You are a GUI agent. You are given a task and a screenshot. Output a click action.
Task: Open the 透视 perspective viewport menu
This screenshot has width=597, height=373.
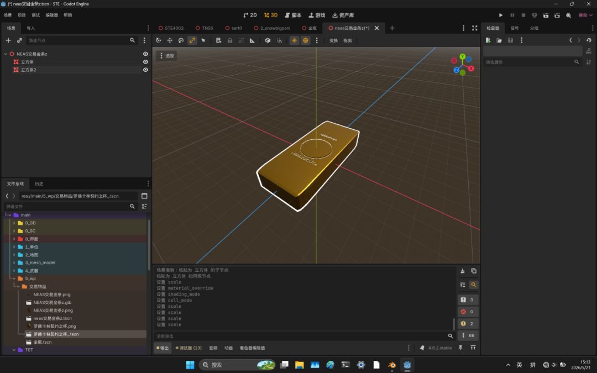coord(166,56)
